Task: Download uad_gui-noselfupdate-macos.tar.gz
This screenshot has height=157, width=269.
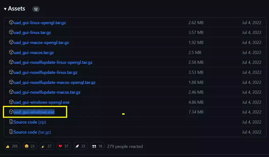Action: tap(47, 92)
